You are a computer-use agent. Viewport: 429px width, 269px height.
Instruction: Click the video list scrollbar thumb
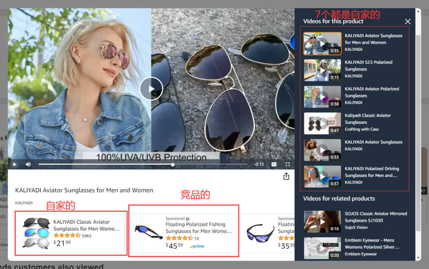[418, 133]
